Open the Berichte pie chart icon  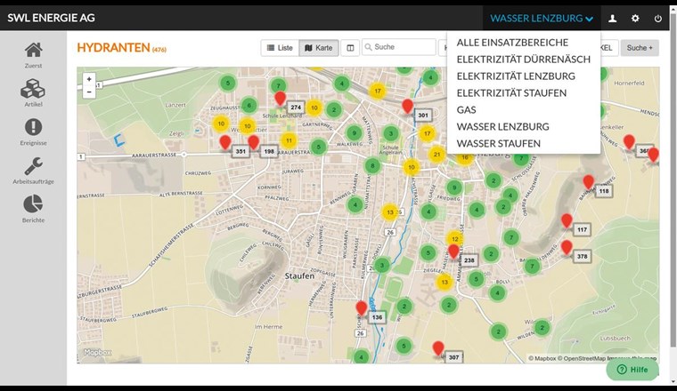tap(33, 209)
